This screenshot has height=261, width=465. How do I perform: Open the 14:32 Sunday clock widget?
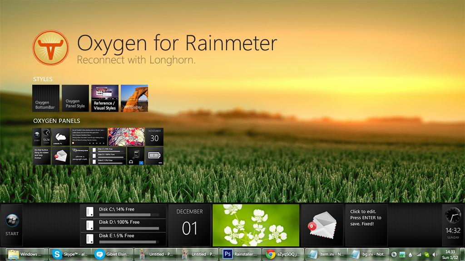[451, 225]
